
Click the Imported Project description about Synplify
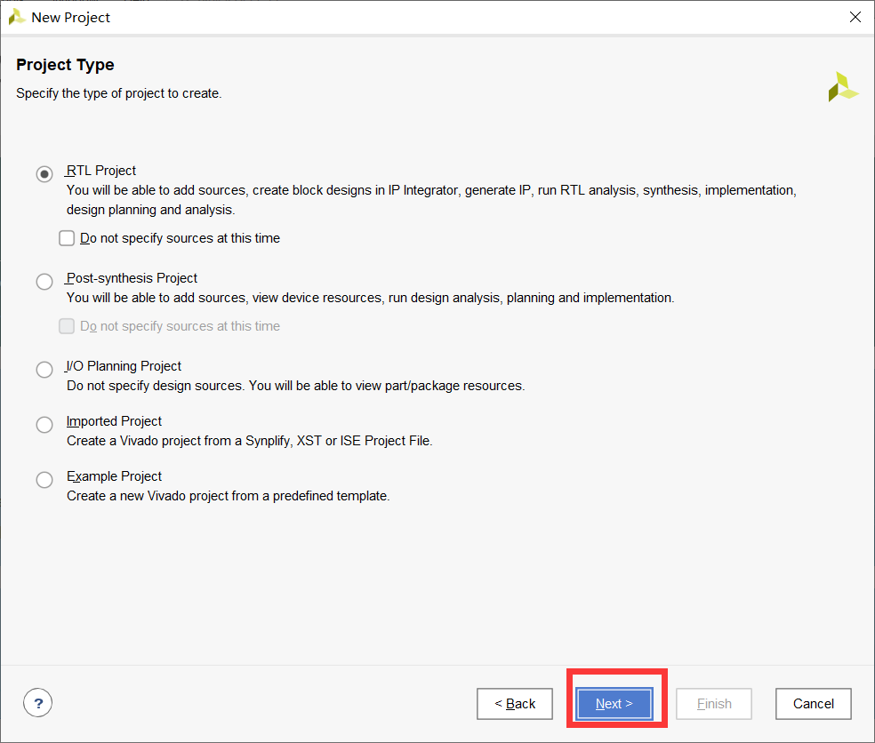[250, 441]
